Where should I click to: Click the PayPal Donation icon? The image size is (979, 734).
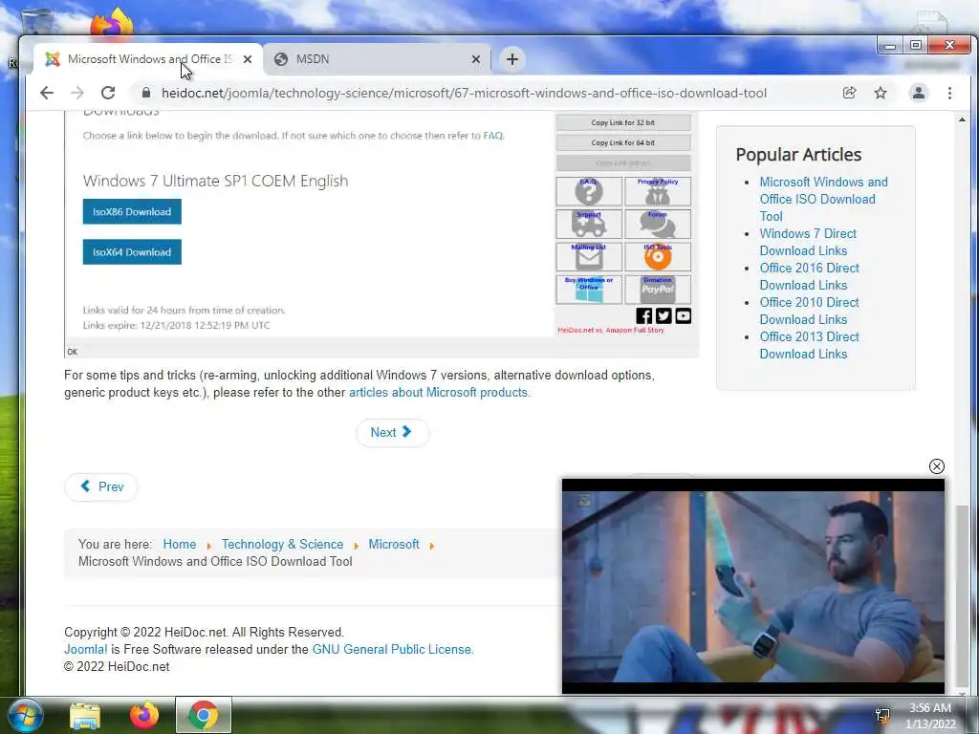tap(658, 290)
